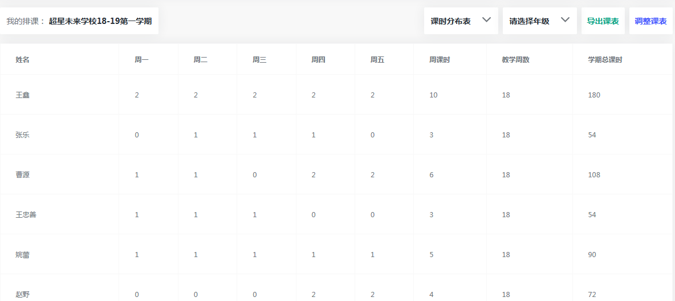The height and width of the screenshot is (301, 675).
Task: Click 张乐's 学期总课时 value 54
Action: tap(592, 135)
